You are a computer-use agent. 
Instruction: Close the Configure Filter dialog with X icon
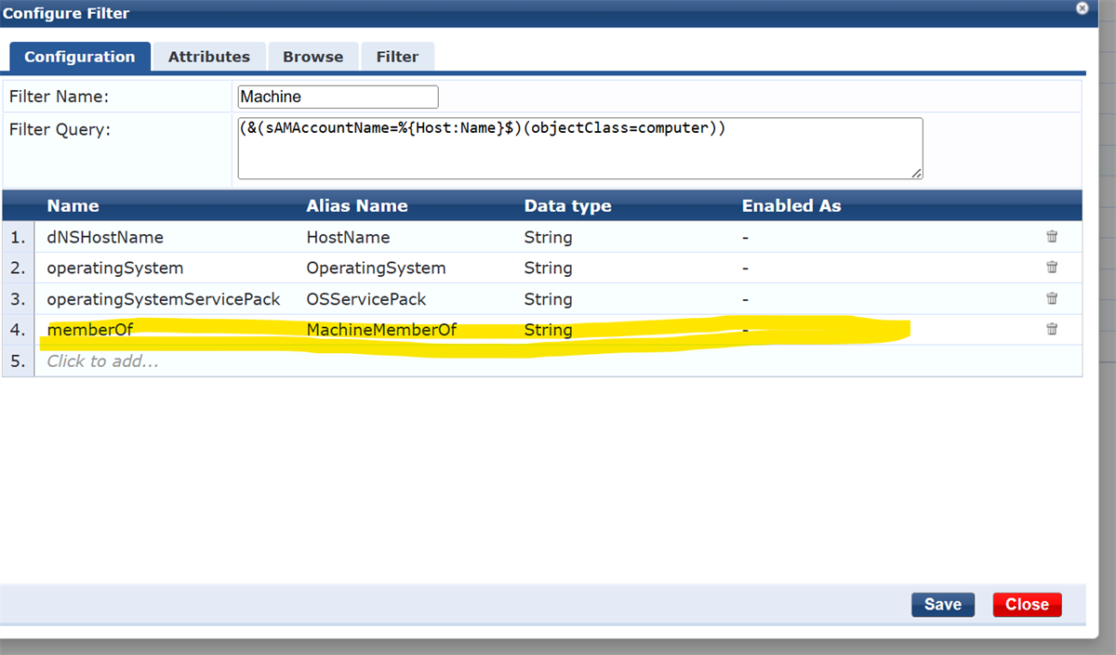click(x=1082, y=7)
